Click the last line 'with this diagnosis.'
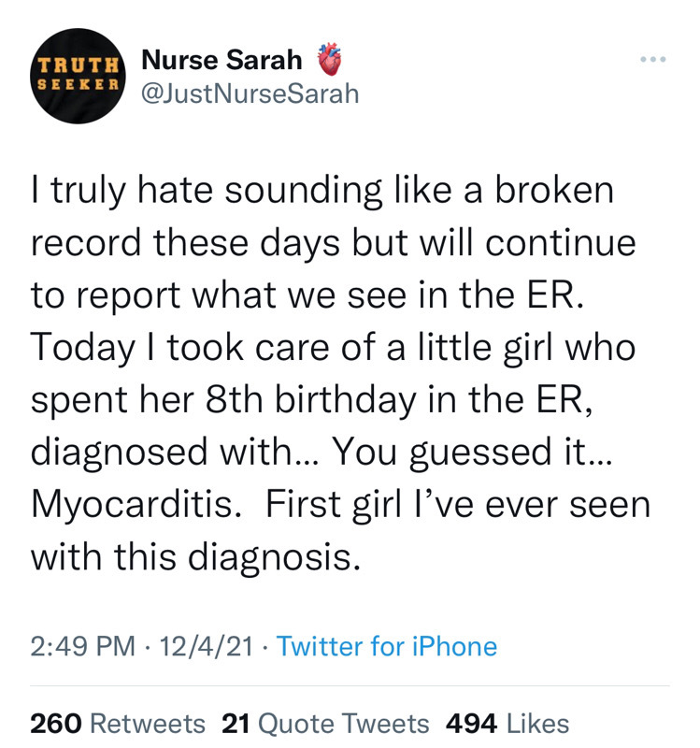Screen dimensions: 700x748 (x=195, y=557)
